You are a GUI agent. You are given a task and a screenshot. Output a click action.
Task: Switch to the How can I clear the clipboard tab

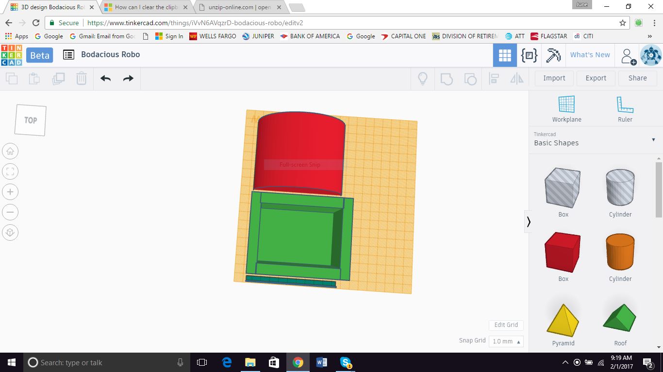coord(146,7)
